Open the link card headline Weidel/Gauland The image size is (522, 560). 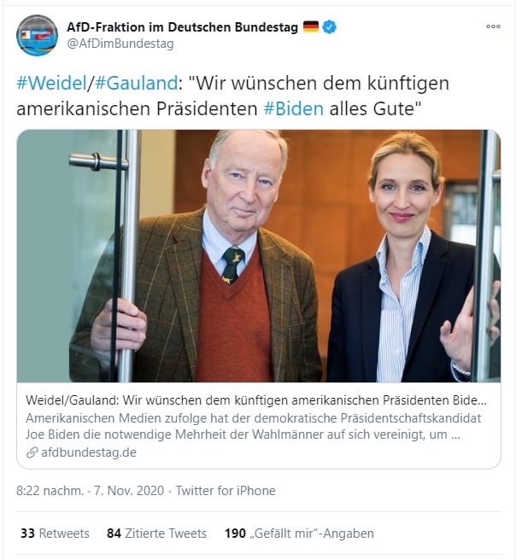coord(256,400)
